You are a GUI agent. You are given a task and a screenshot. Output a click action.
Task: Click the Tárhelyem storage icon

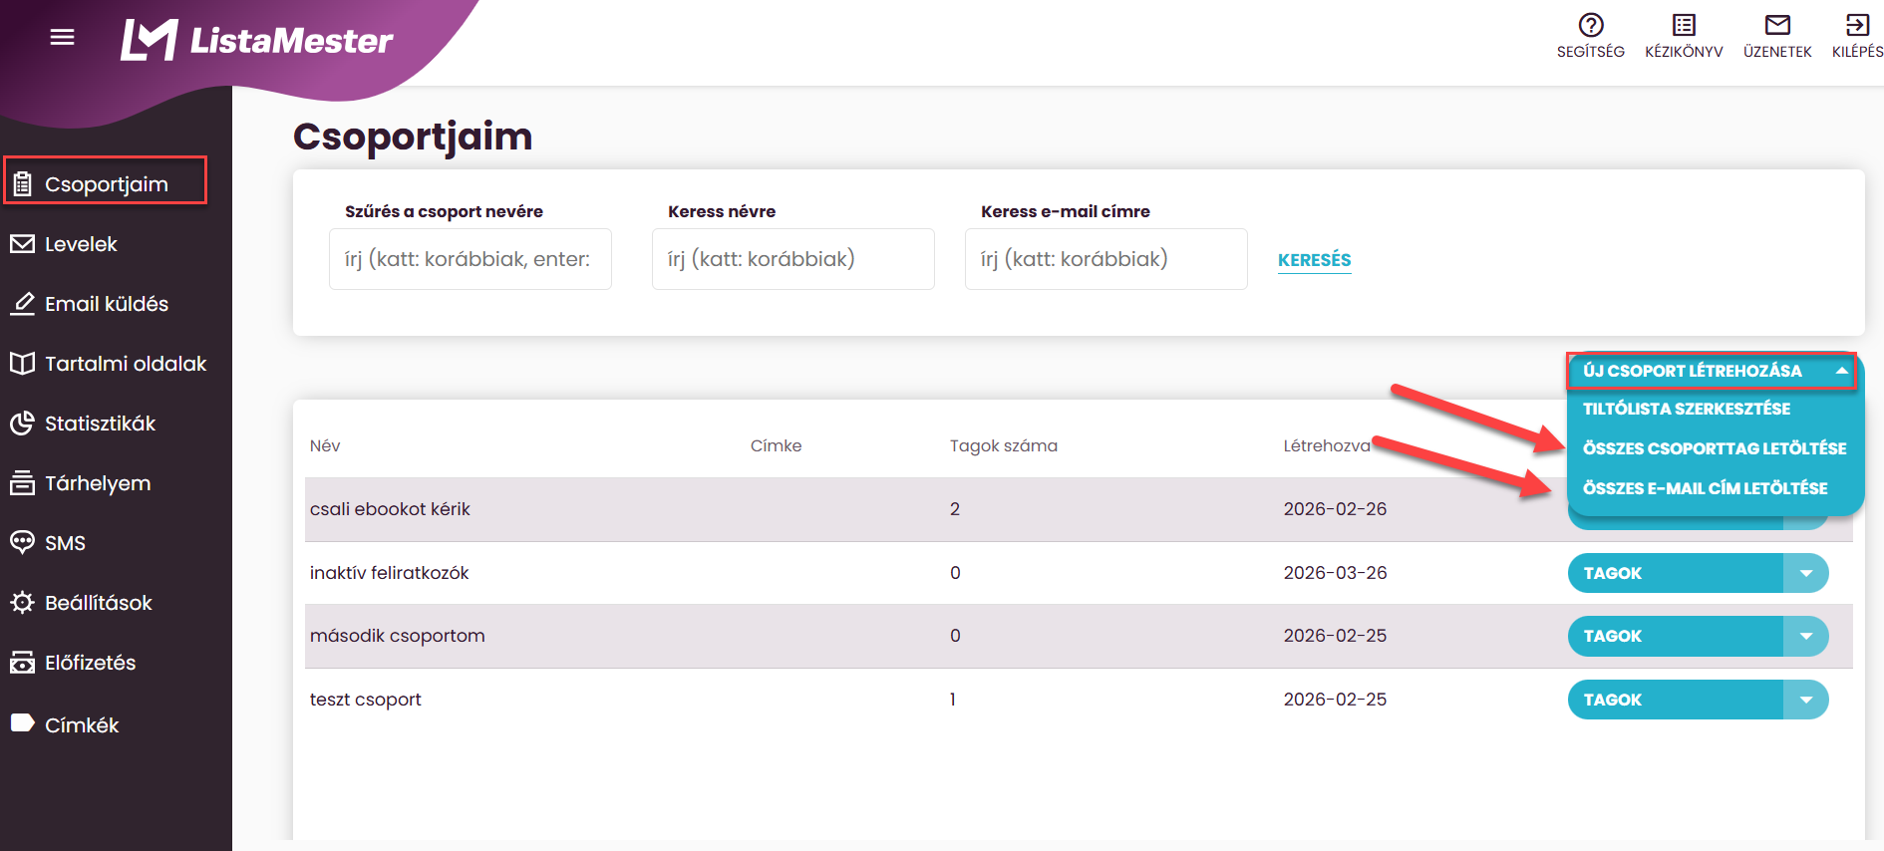click(x=22, y=483)
